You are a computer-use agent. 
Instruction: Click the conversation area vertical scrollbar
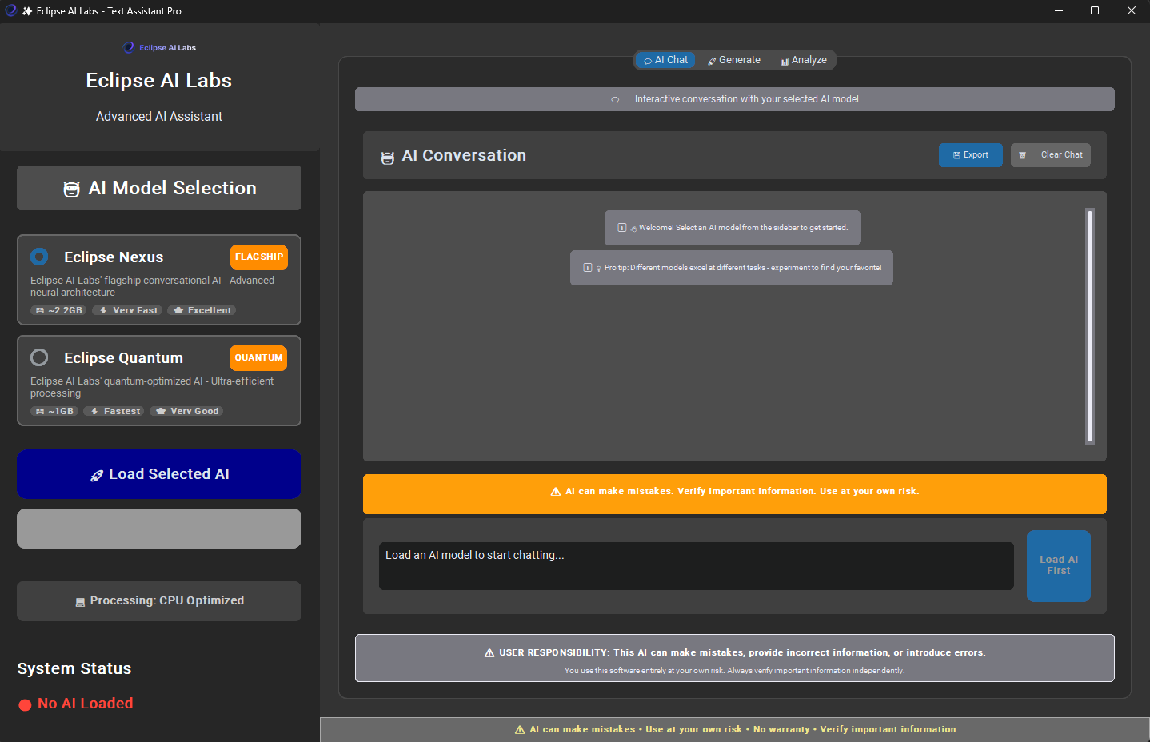point(1089,326)
